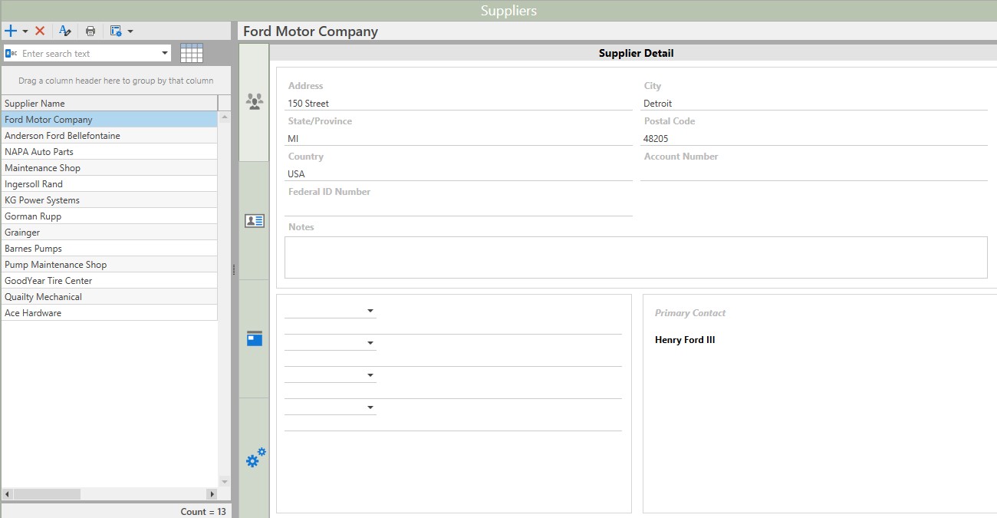Click the GoodYear Tire Center row
The height and width of the screenshot is (518, 997).
pyautogui.click(x=110, y=281)
